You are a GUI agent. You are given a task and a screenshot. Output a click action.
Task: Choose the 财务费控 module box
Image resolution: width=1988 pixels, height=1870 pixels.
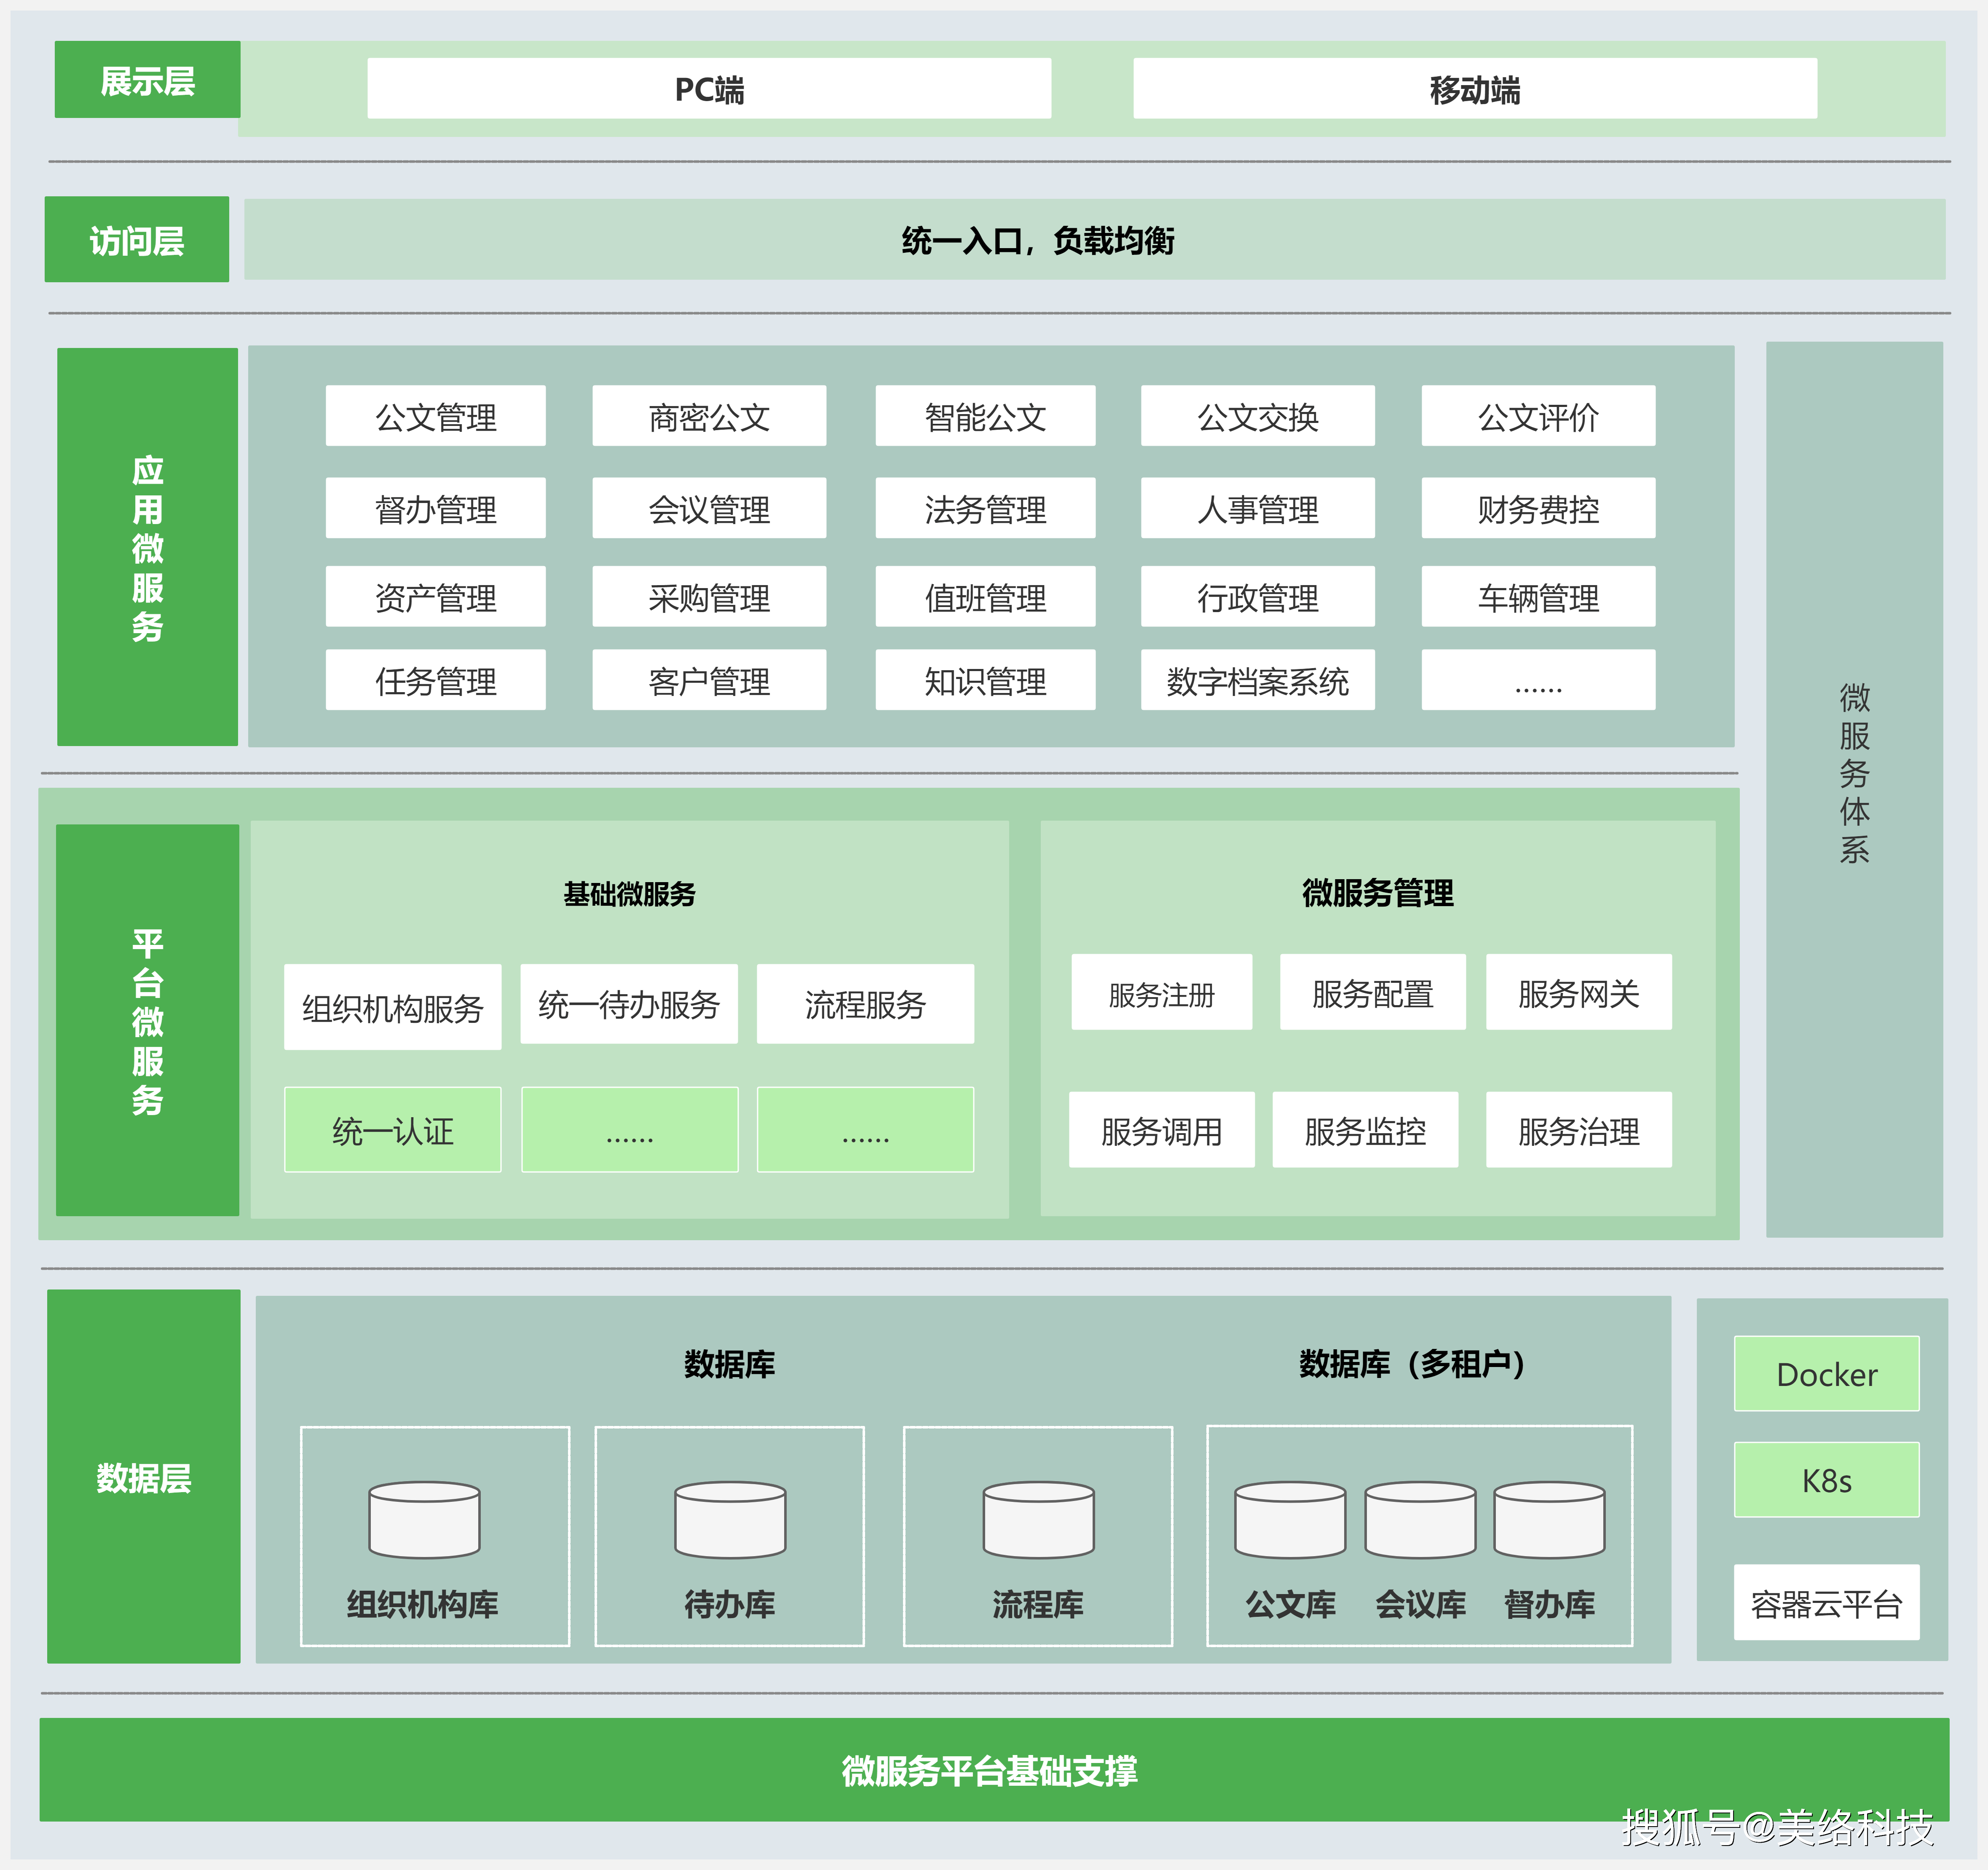[1538, 508]
